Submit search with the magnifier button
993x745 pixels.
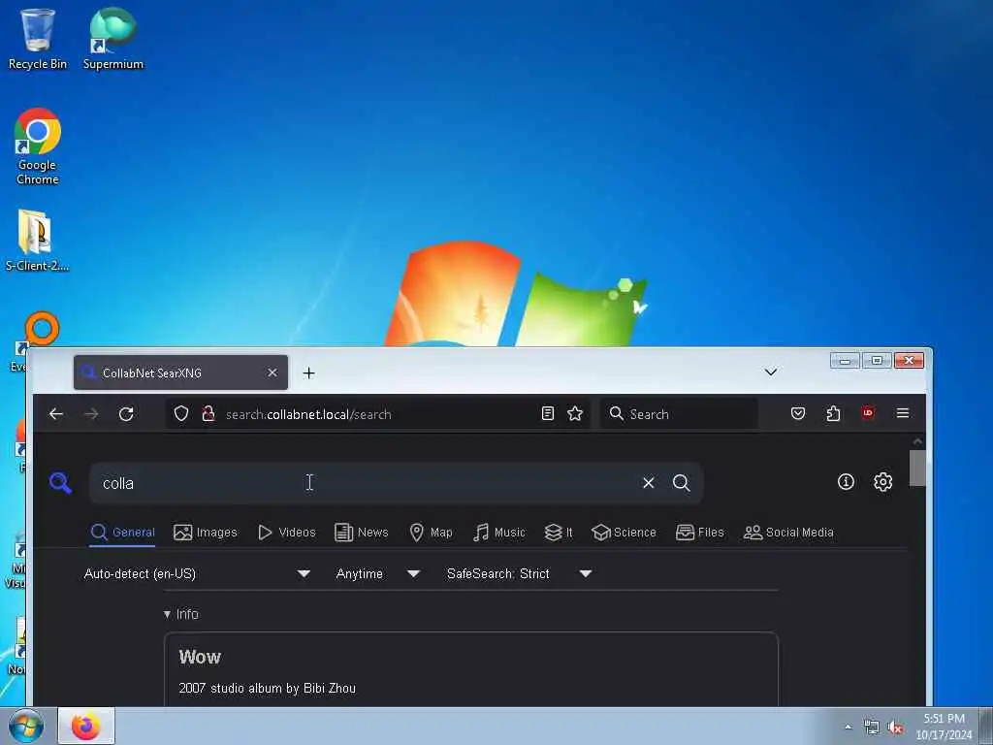click(x=682, y=483)
